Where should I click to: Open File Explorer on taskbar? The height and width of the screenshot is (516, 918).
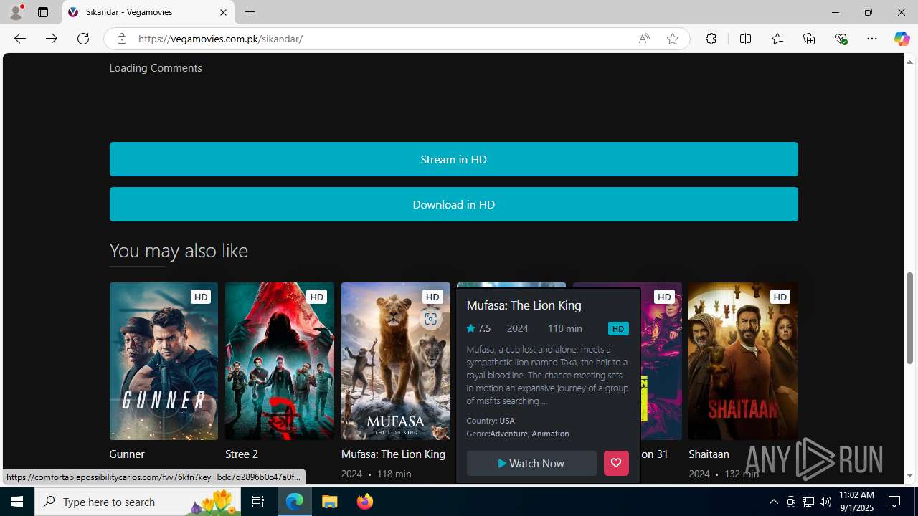coord(330,502)
